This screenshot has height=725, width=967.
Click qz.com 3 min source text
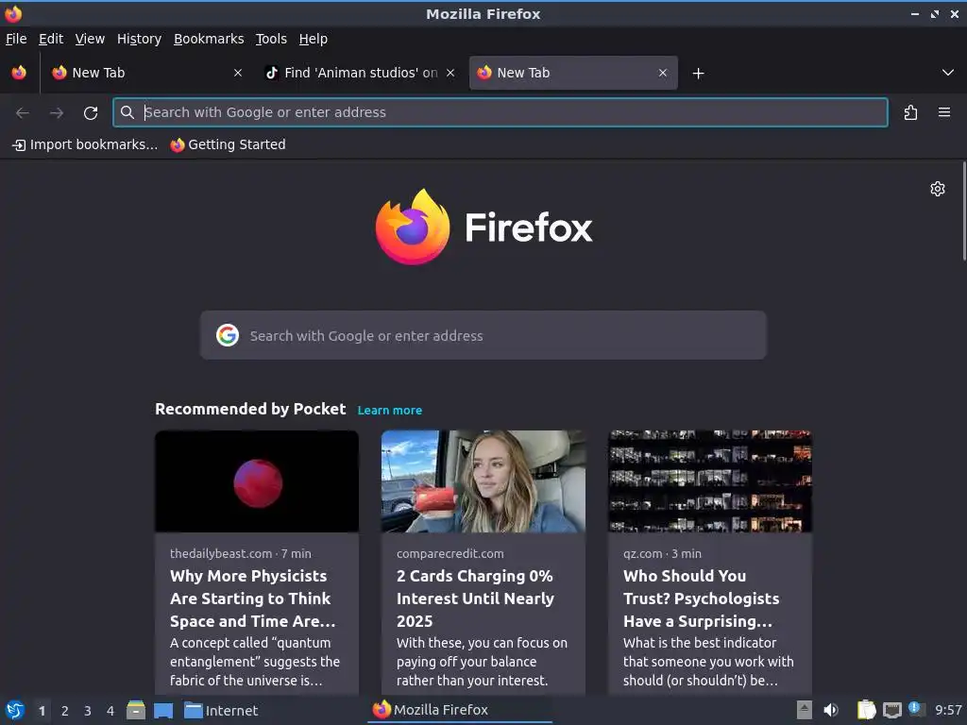662,553
